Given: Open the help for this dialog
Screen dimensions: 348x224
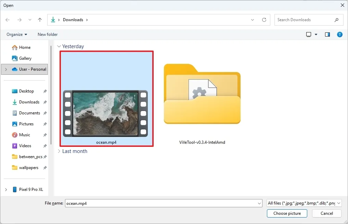Looking at the screenshot, I should coord(339,34).
